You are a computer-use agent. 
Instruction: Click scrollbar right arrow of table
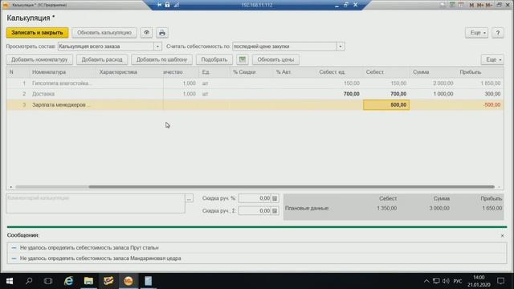(499, 187)
